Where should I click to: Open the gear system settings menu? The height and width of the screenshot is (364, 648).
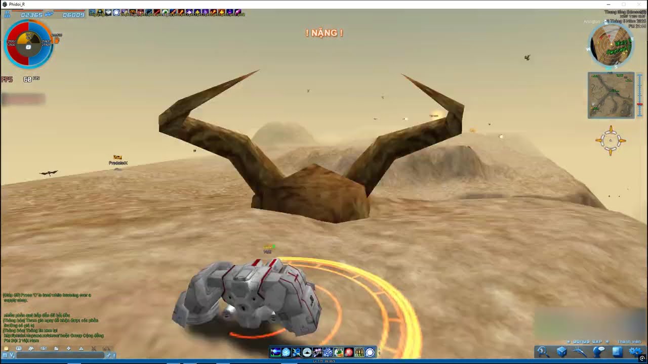coord(635,351)
